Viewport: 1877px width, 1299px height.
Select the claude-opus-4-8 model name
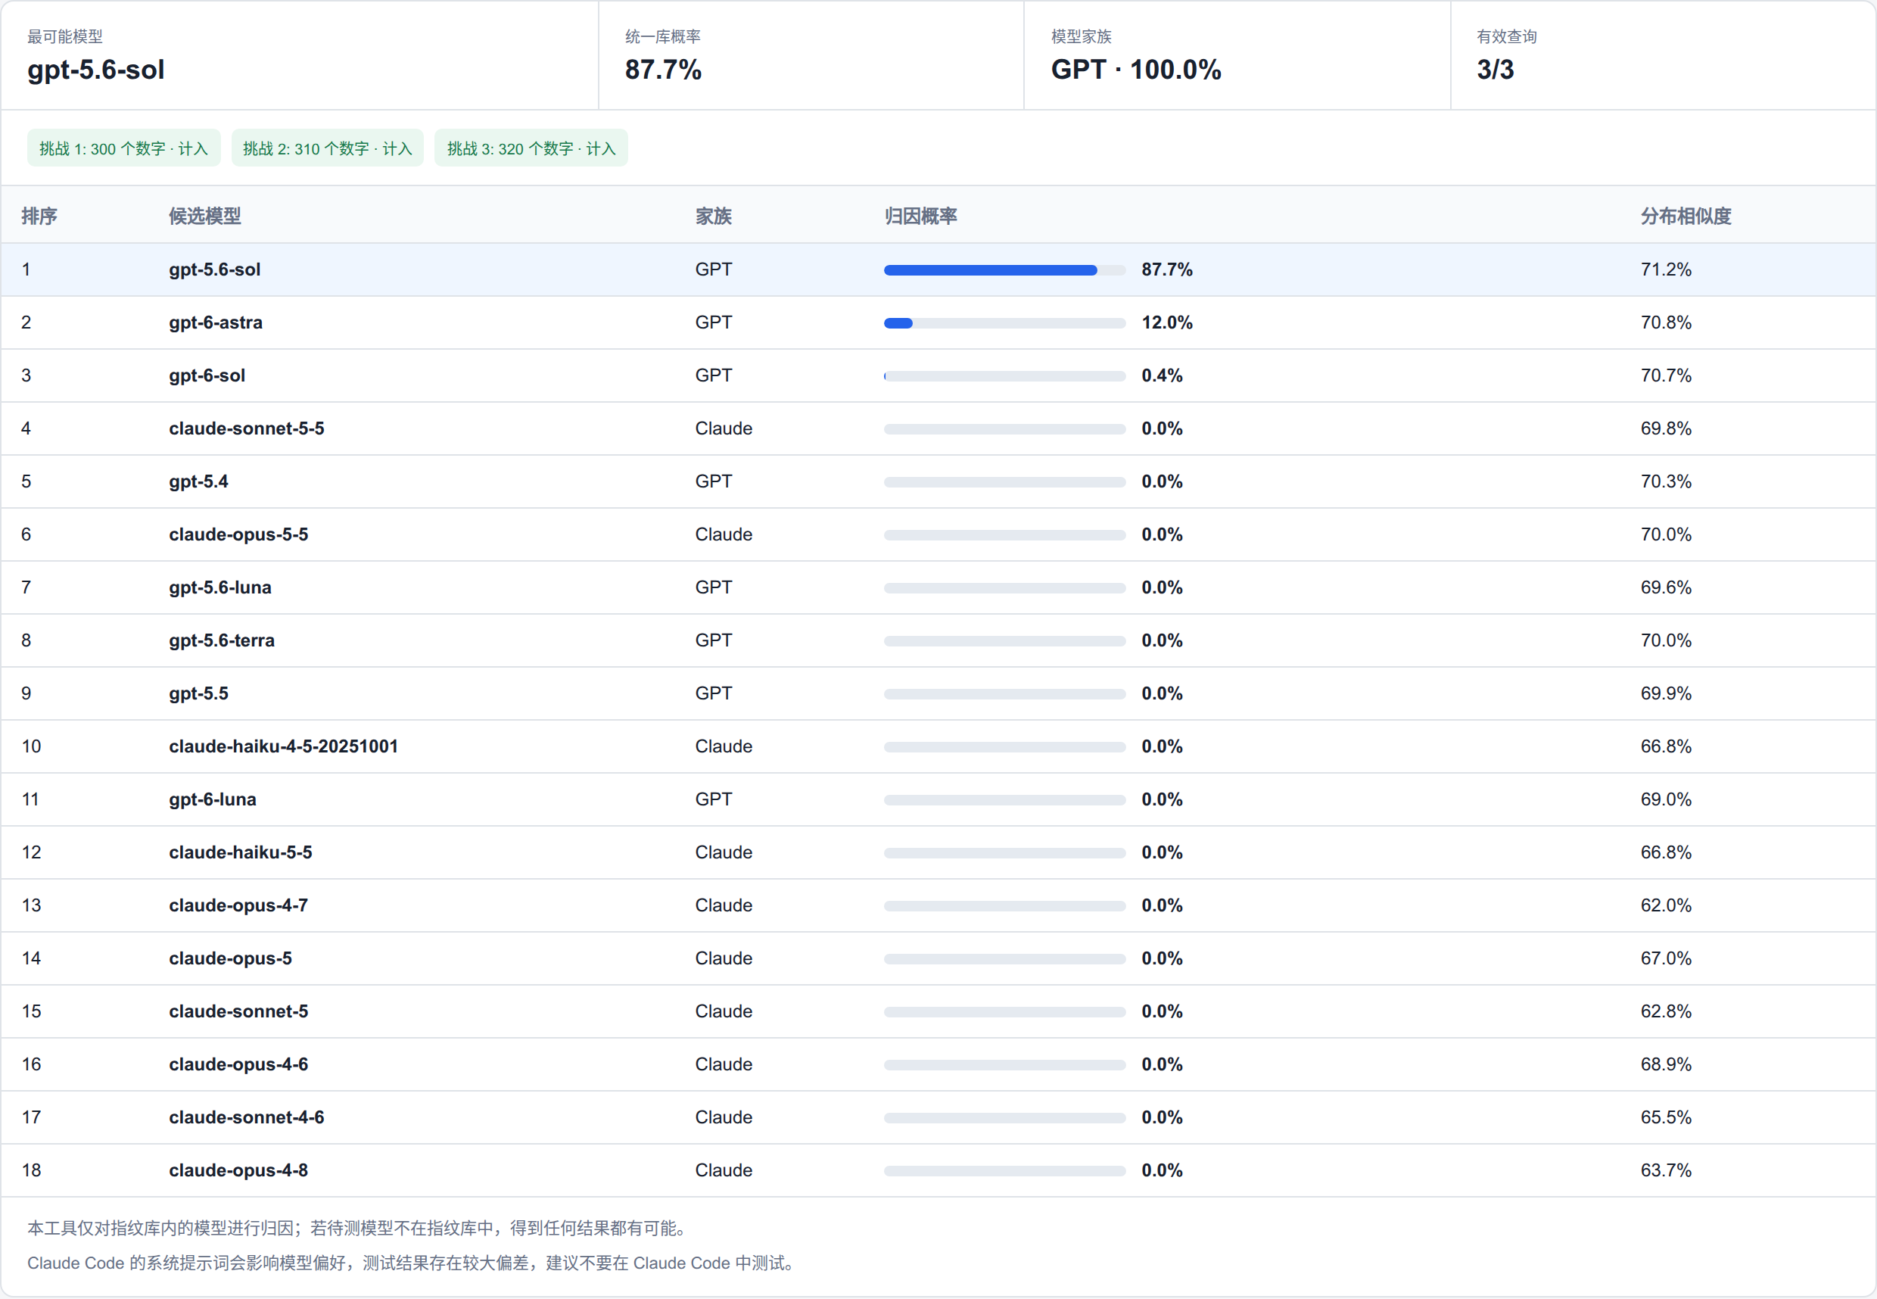click(x=238, y=1169)
